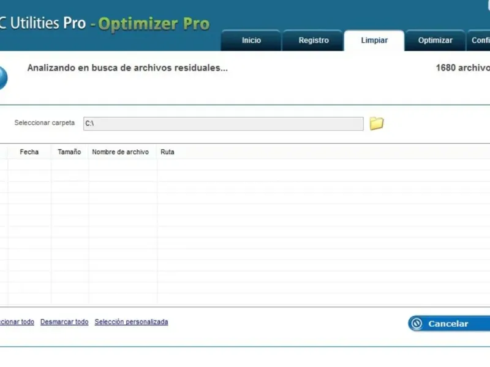Image resolution: width=490 pixels, height=367 pixels.
Task: Click the cancel circle icon in Cancelar
Action: tap(417, 324)
